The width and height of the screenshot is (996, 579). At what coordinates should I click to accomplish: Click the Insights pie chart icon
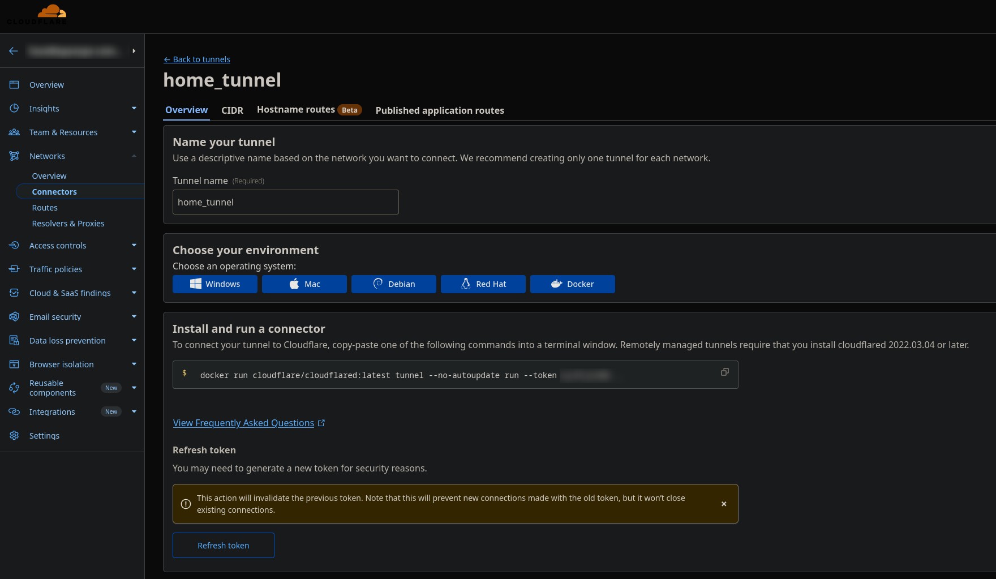tap(14, 109)
